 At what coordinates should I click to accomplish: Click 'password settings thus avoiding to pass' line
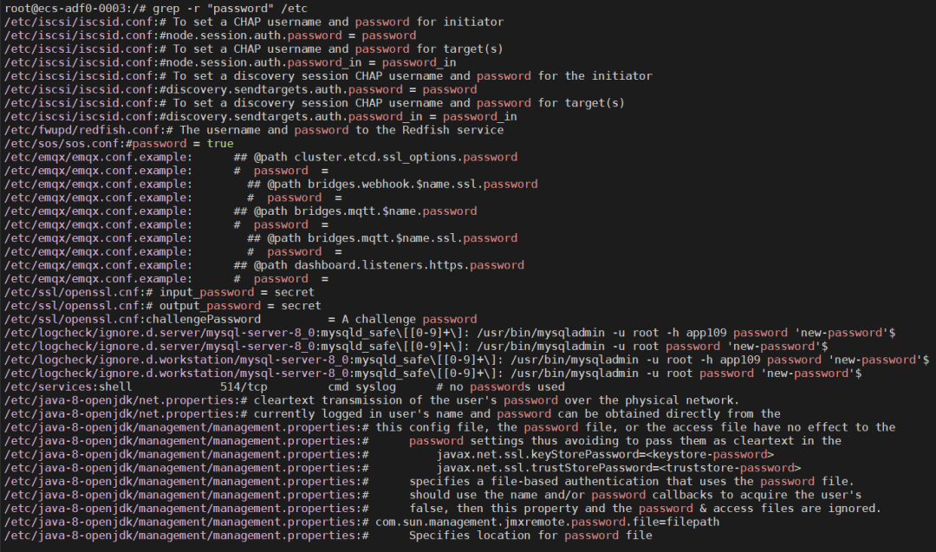click(x=423, y=441)
